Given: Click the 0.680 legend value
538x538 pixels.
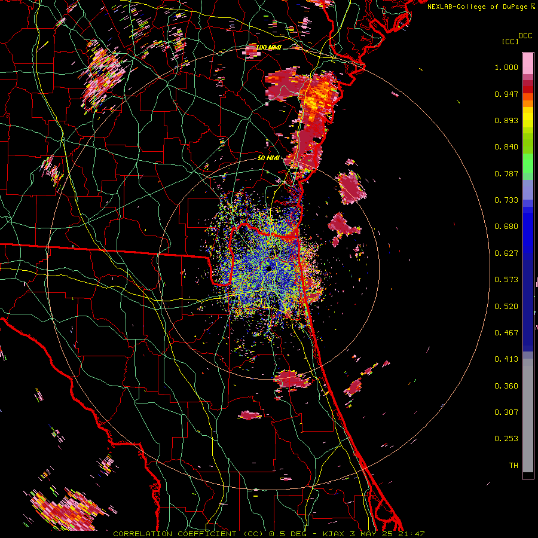Looking at the screenshot, I should click(506, 227).
